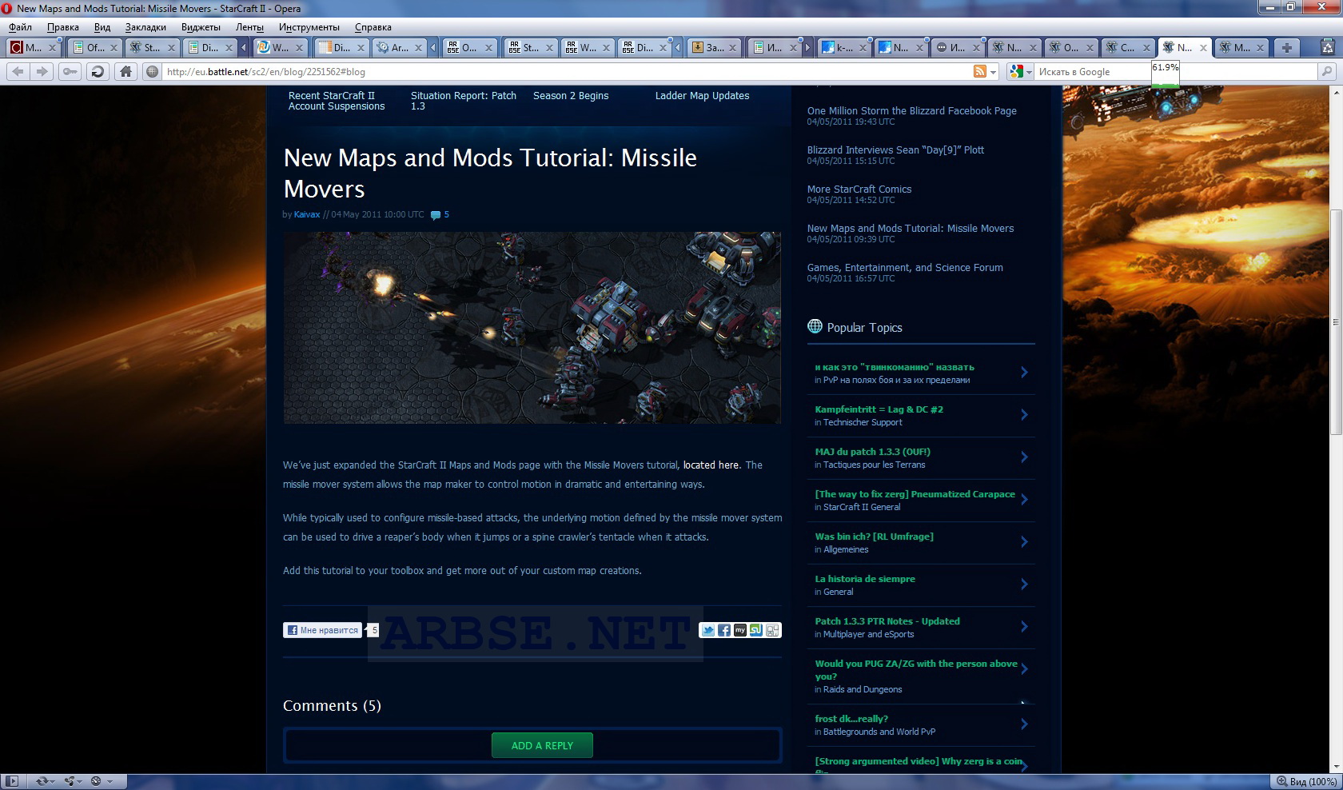Open the RSS feed dropdown arrow
1343x790 pixels.
[994, 72]
